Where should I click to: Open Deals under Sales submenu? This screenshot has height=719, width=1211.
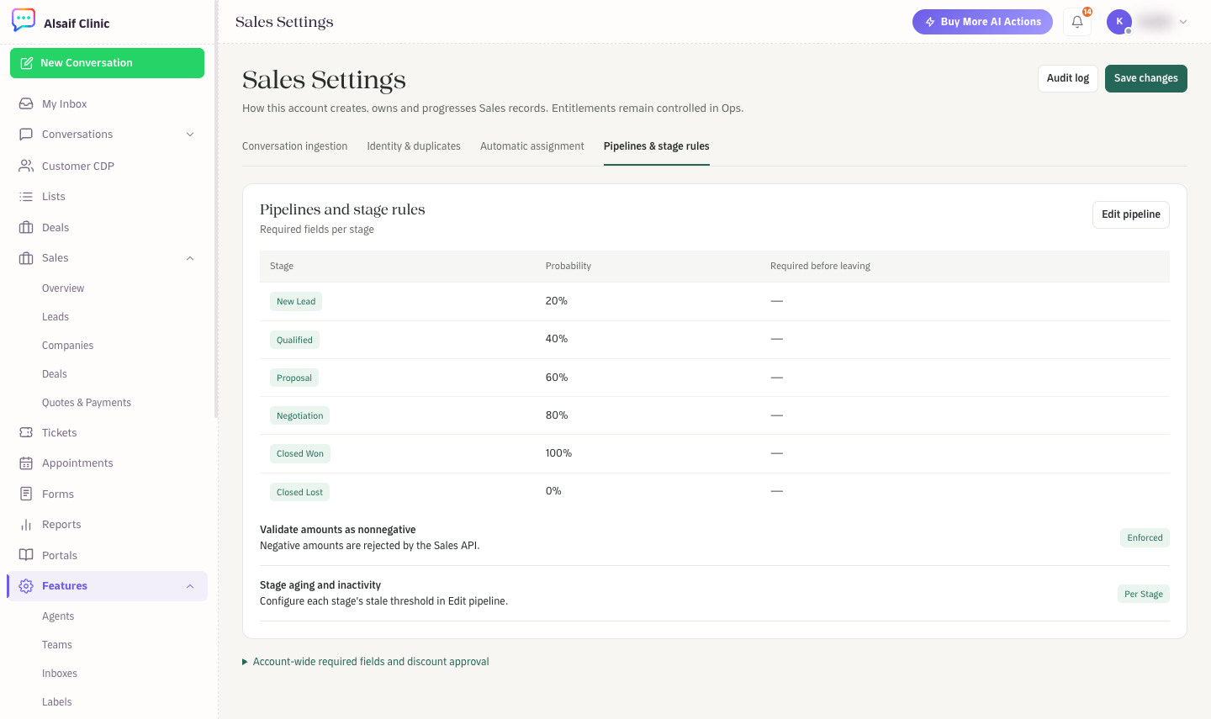55,374
